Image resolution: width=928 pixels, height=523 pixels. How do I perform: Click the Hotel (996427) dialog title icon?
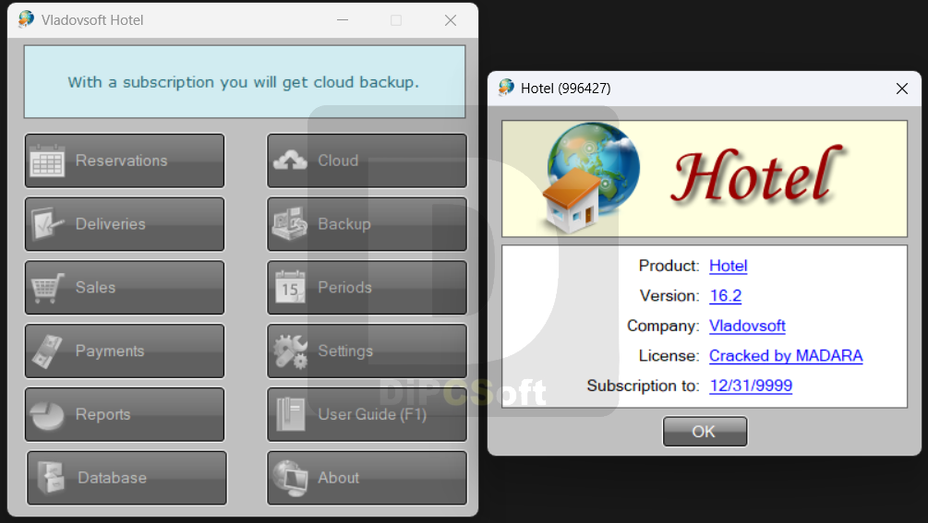[506, 88]
